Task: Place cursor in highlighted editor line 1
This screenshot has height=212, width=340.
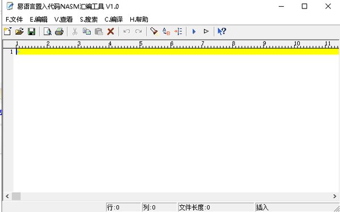Action: click(x=178, y=52)
